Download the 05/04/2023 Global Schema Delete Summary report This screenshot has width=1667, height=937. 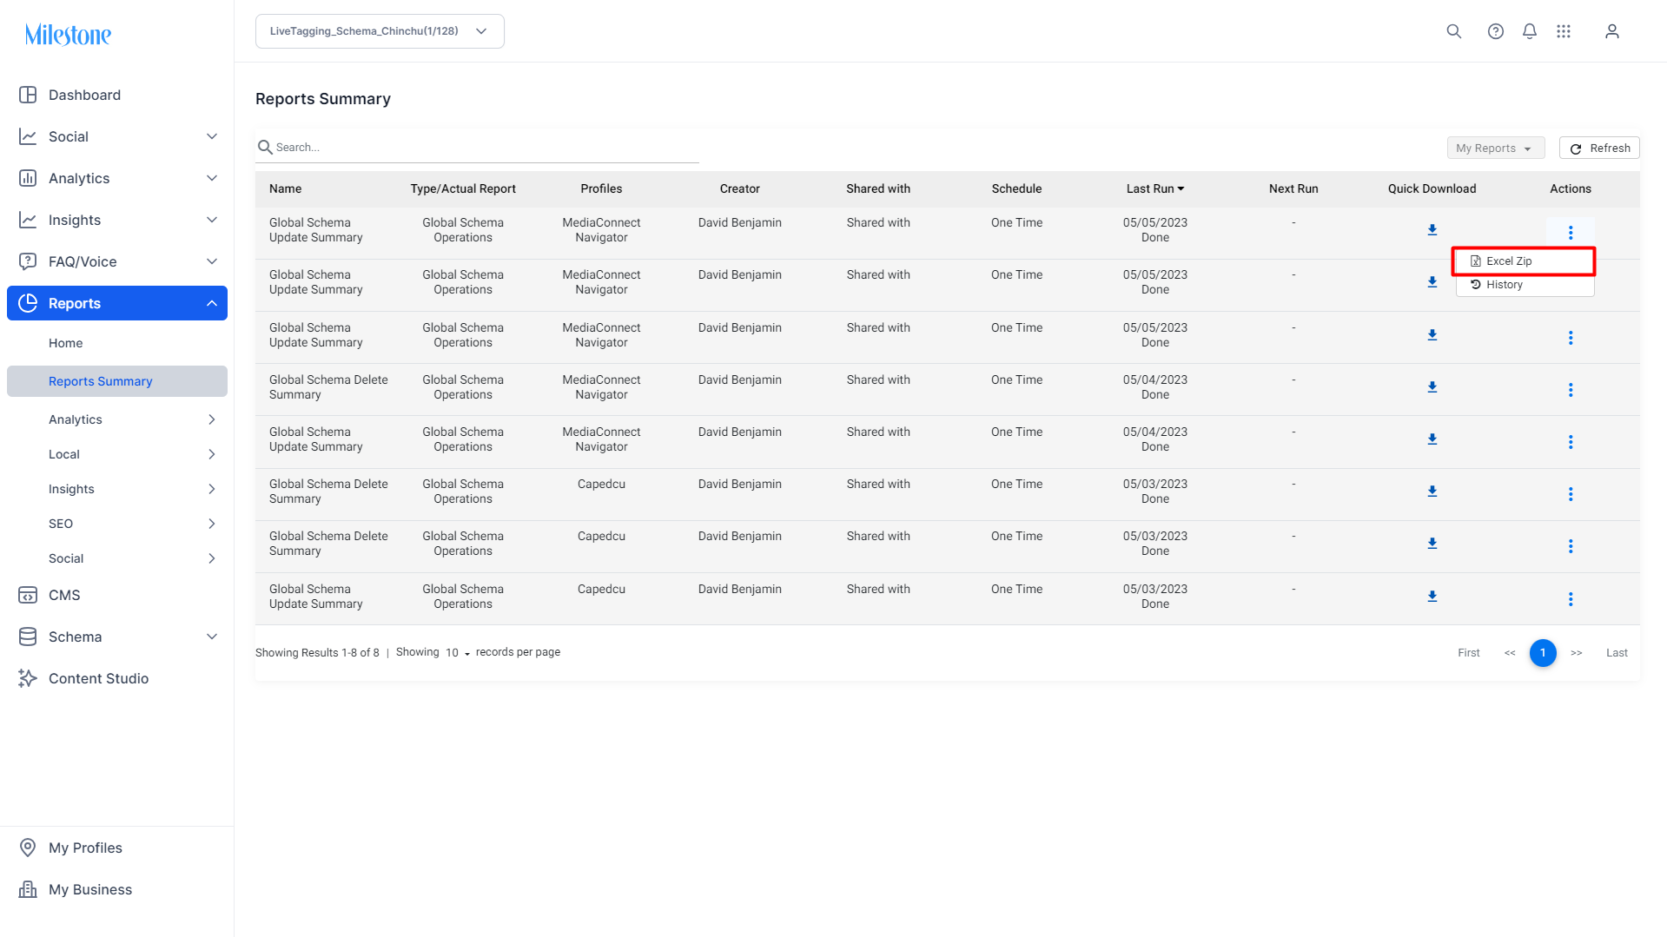coord(1432,387)
